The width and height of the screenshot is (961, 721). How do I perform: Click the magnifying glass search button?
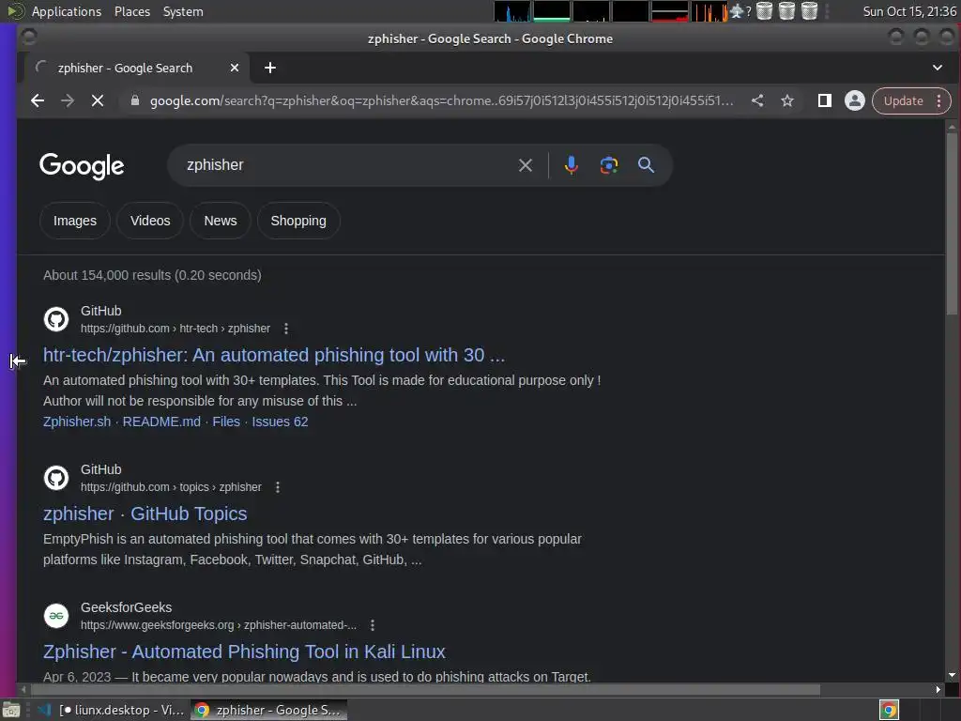[x=646, y=165]
